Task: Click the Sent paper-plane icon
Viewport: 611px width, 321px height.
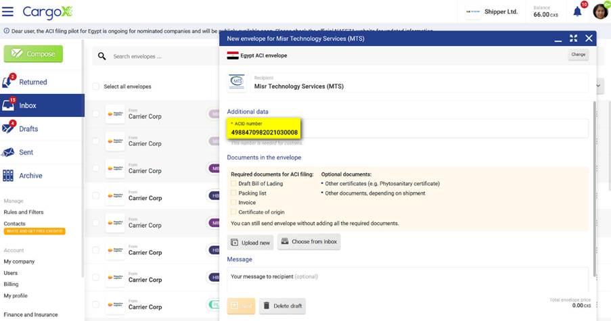Action: pos(7,153)
